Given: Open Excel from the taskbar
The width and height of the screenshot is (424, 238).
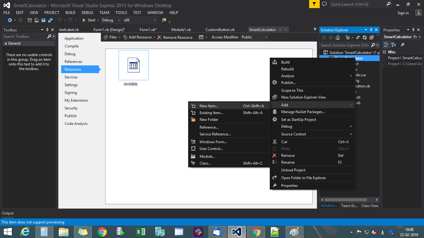Looking at the screenshot, I should pyautogui.click(x=141, y=231).
